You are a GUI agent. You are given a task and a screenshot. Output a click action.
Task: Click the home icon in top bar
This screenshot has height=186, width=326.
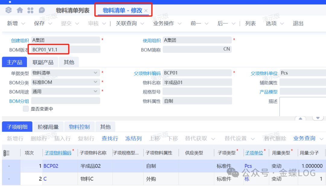point(20,11)
